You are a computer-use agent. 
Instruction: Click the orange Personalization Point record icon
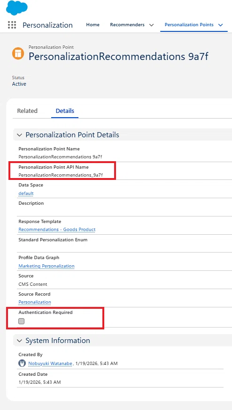(x=18, y=53)
